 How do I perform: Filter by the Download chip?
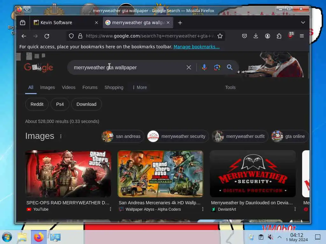(87, 104)
